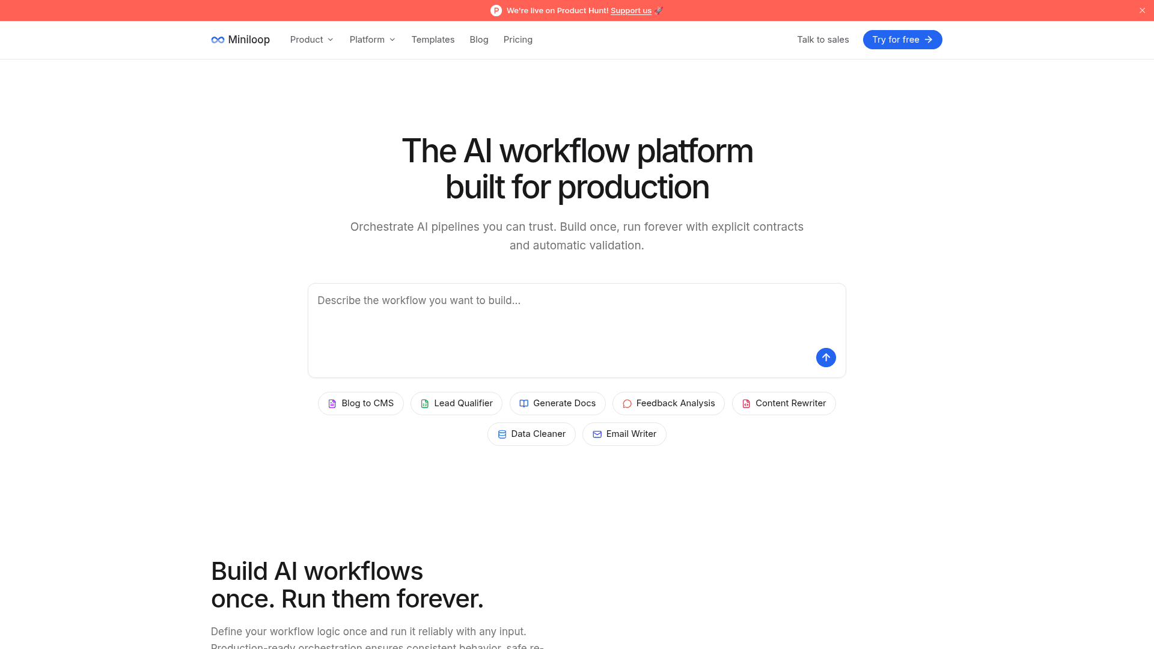The height and width of the screenshot is (649, 1154).
Task: Open the Templates page
Action: [433, 40]
